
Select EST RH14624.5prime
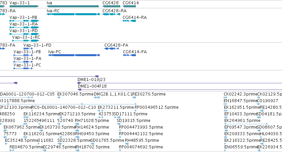click(92, 127)
